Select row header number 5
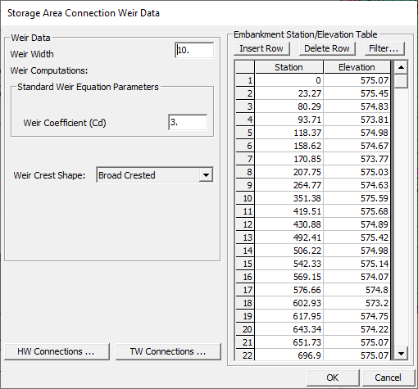This screenshot has width=418, height=389. [x=245, y=133]
